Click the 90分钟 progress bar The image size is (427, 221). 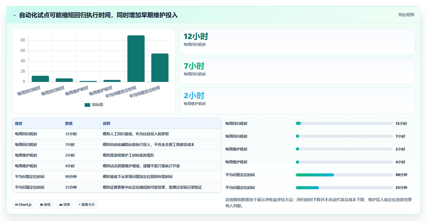pos(344,175)
